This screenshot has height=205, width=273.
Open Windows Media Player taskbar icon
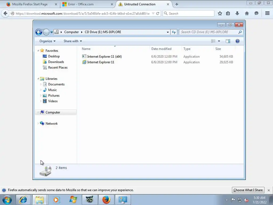pos(56,200)
